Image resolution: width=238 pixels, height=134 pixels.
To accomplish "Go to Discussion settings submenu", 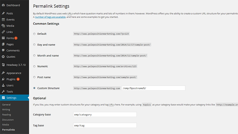I will pyautogui.click(x=8, y=120).
